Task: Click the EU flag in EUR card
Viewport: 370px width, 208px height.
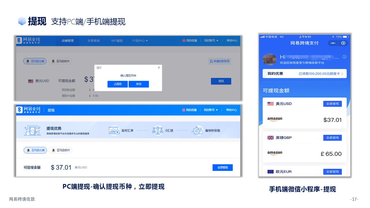Action: point(271,172)
